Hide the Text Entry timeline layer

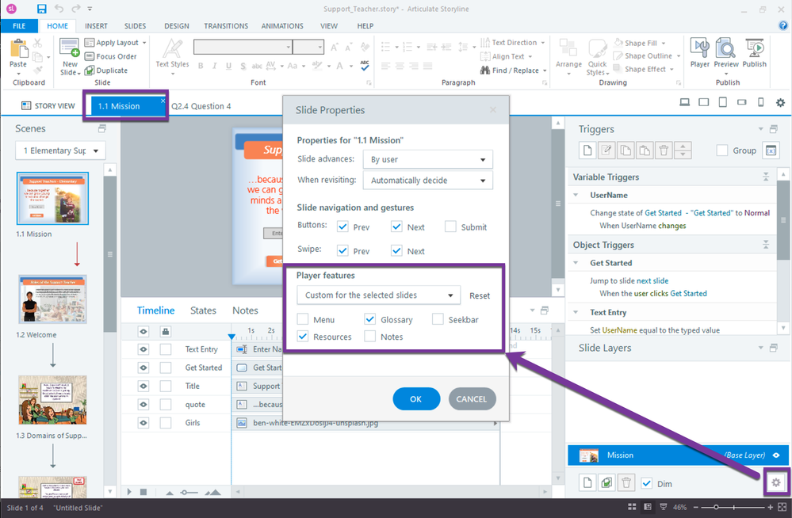pyautogui.click(x=143, y=349)
